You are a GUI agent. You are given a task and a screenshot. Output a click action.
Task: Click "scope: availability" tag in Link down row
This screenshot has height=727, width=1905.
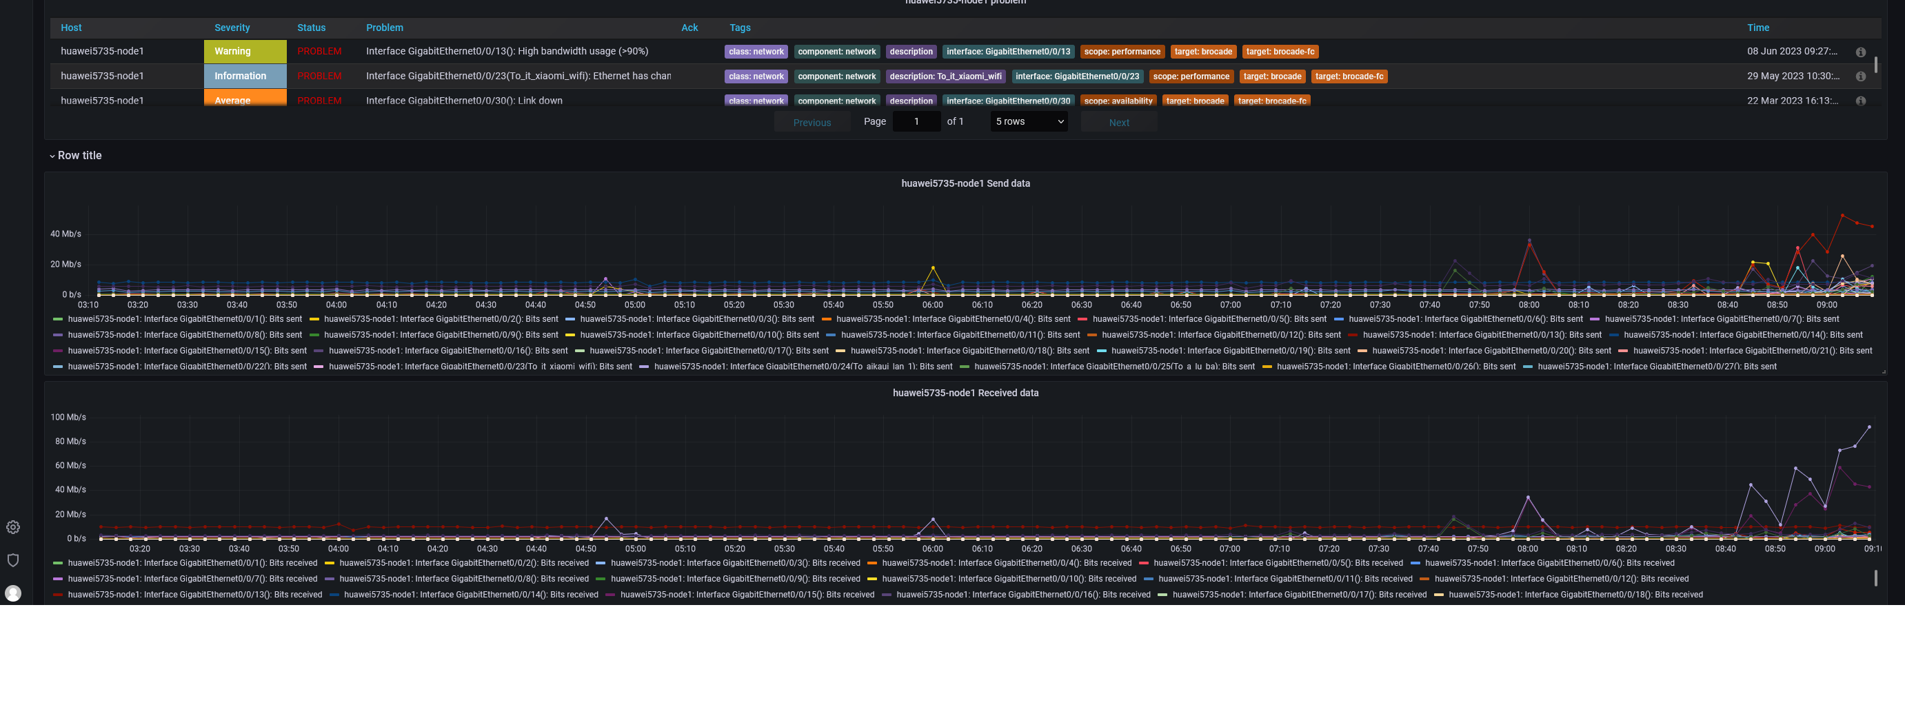point(1118,101)
